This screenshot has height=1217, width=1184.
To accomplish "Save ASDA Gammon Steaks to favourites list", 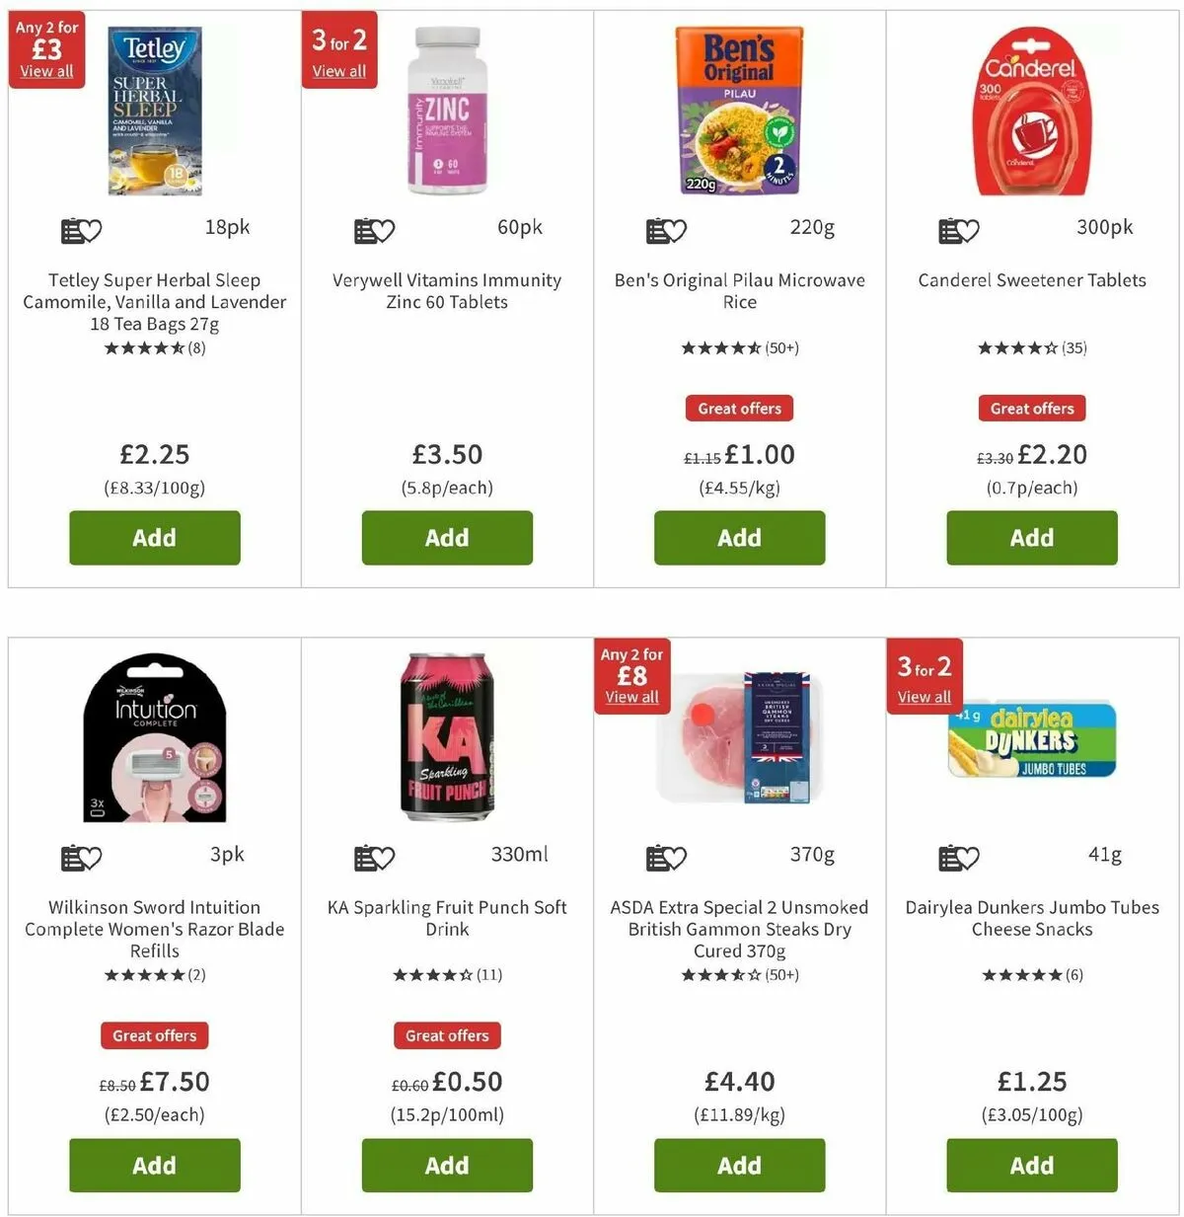I will pyautogui.click(x=666, y=858).
